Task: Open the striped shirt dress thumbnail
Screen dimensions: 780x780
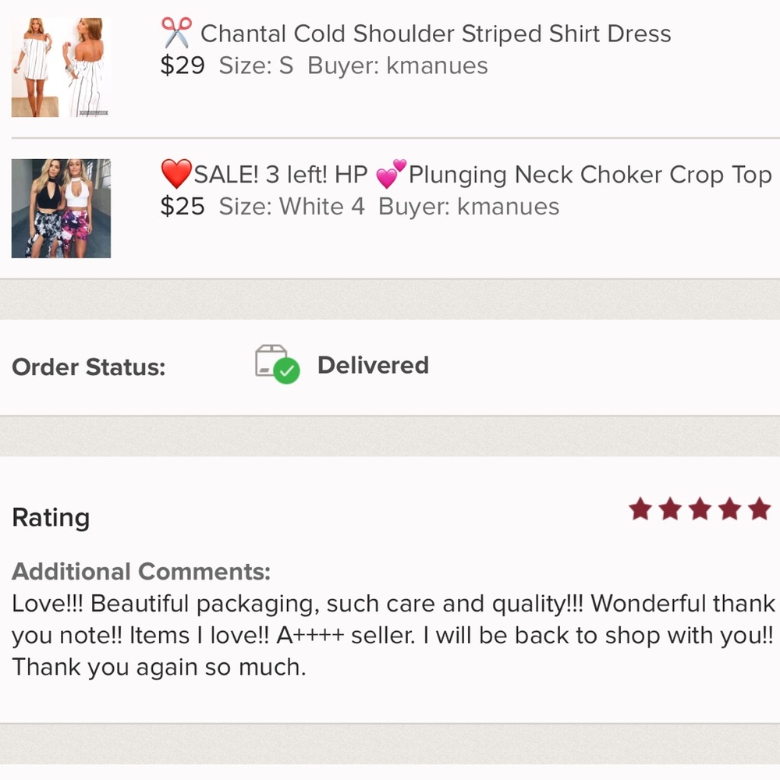Action: (61, 67)
